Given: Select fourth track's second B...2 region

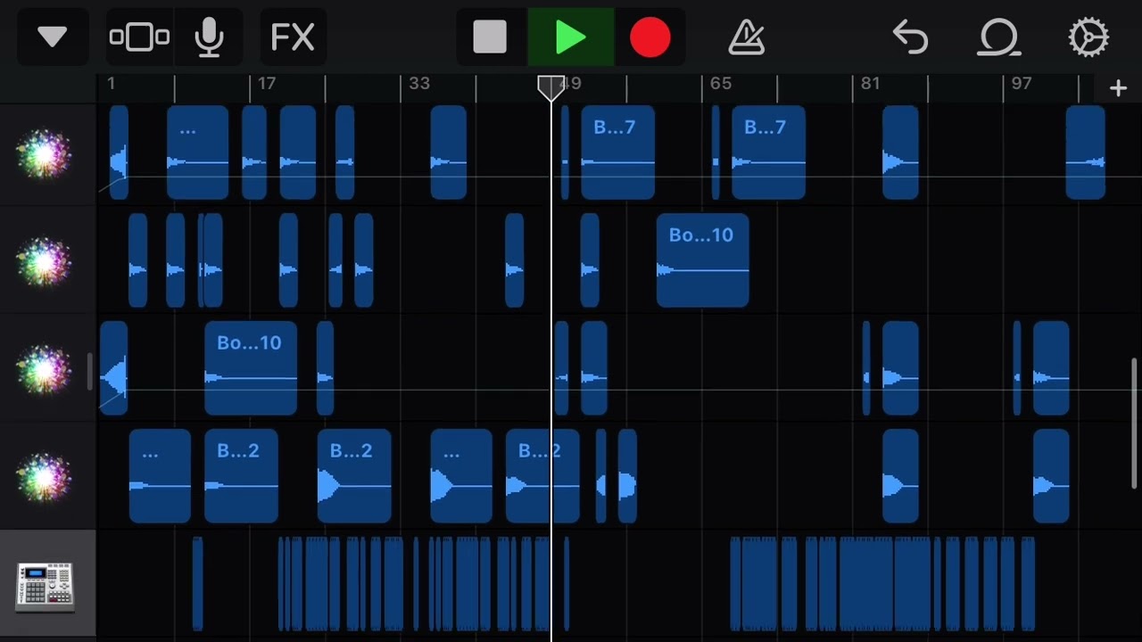Looking at the screenshot, I should (354, 476).
